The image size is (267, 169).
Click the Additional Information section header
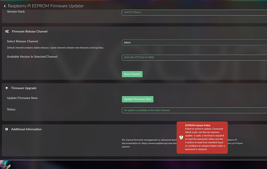point(26,129)
